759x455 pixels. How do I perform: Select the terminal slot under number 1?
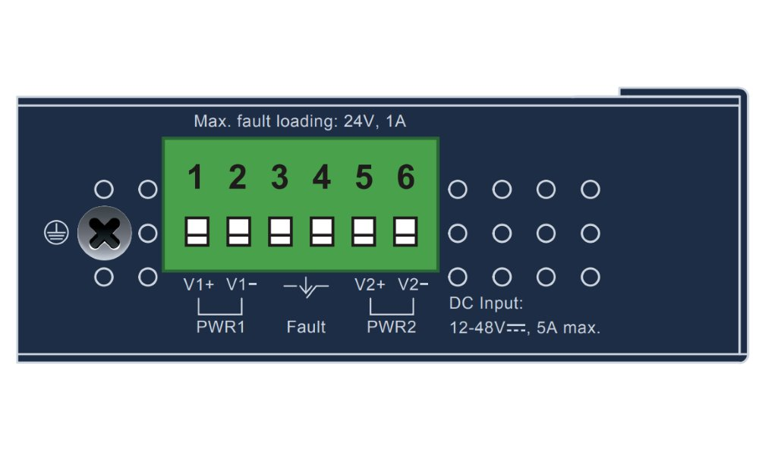point(197,231)
